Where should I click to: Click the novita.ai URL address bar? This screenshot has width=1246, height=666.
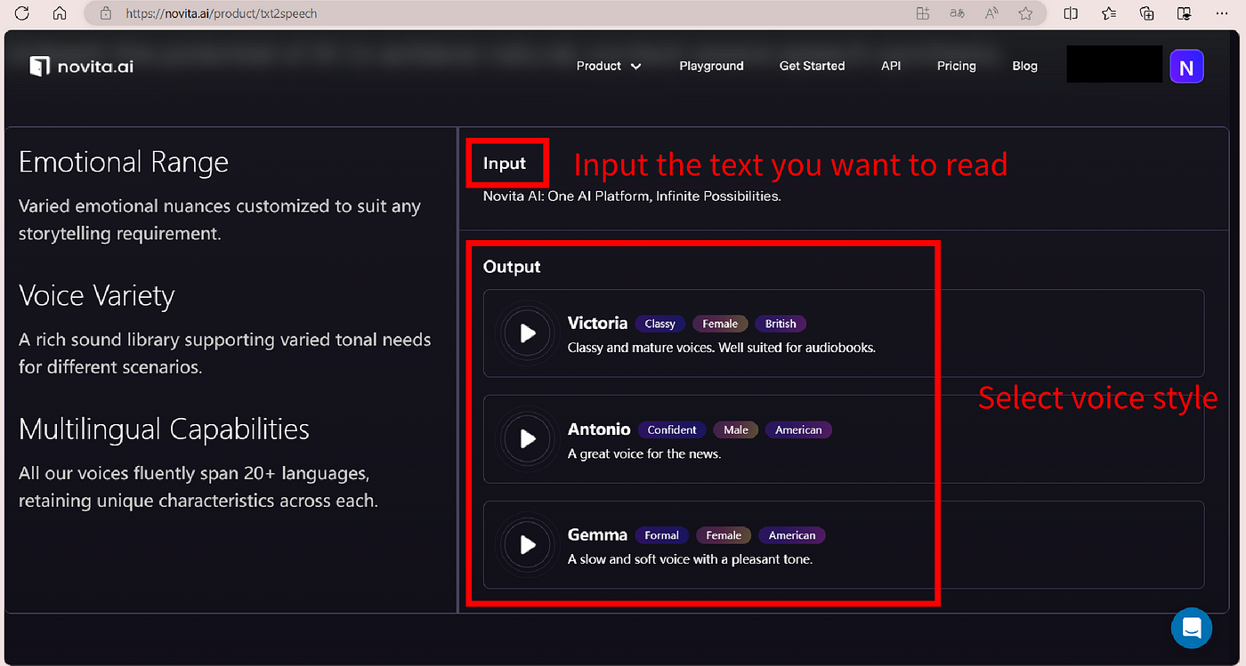pyautogui.click(x=221, y=13)
